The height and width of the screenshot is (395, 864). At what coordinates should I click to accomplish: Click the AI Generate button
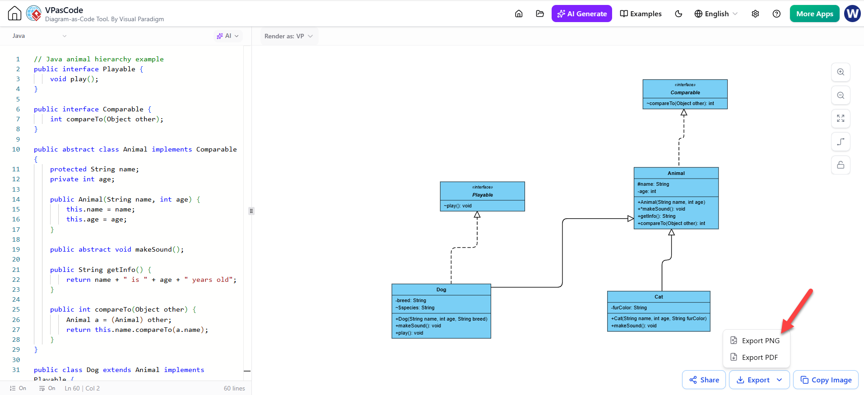tap(582, 14)
